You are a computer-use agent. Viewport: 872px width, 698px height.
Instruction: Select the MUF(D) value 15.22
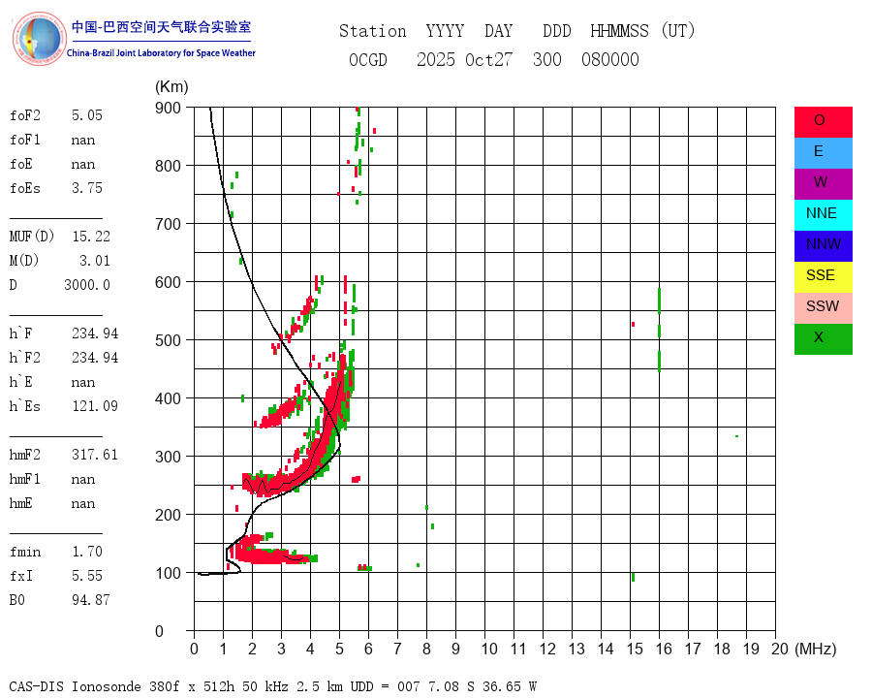(91, 237)
